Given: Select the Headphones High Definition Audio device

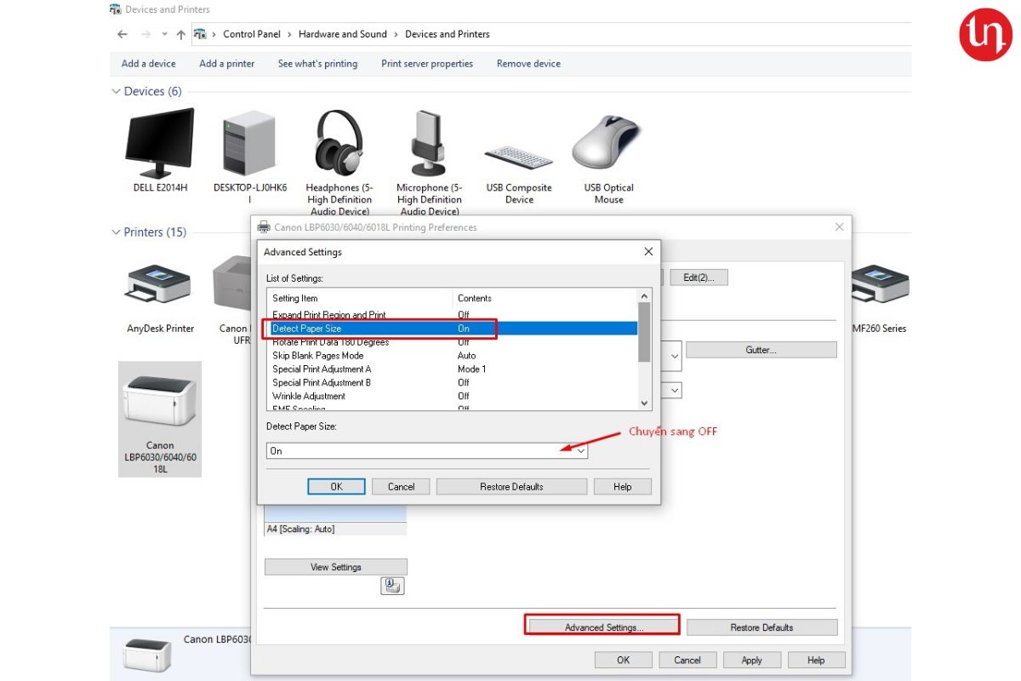Looking at the screenshot, I should 339,143.
